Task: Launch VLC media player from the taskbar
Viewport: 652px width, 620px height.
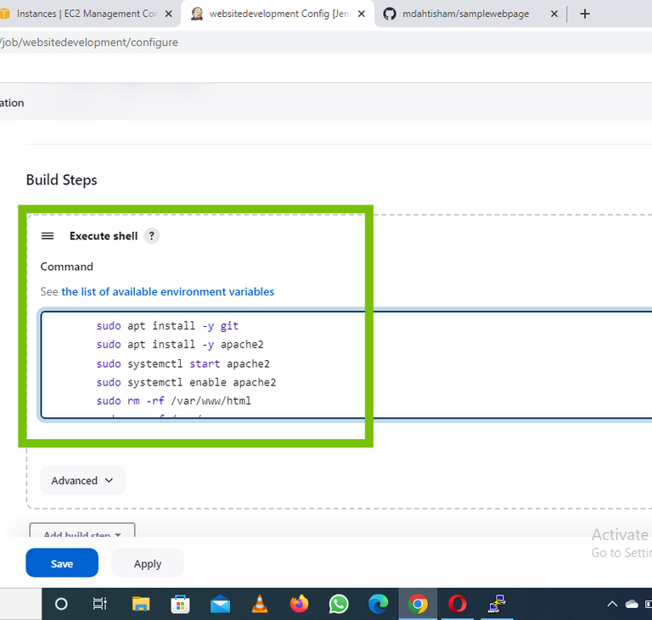Action: [x=260, y=604]
